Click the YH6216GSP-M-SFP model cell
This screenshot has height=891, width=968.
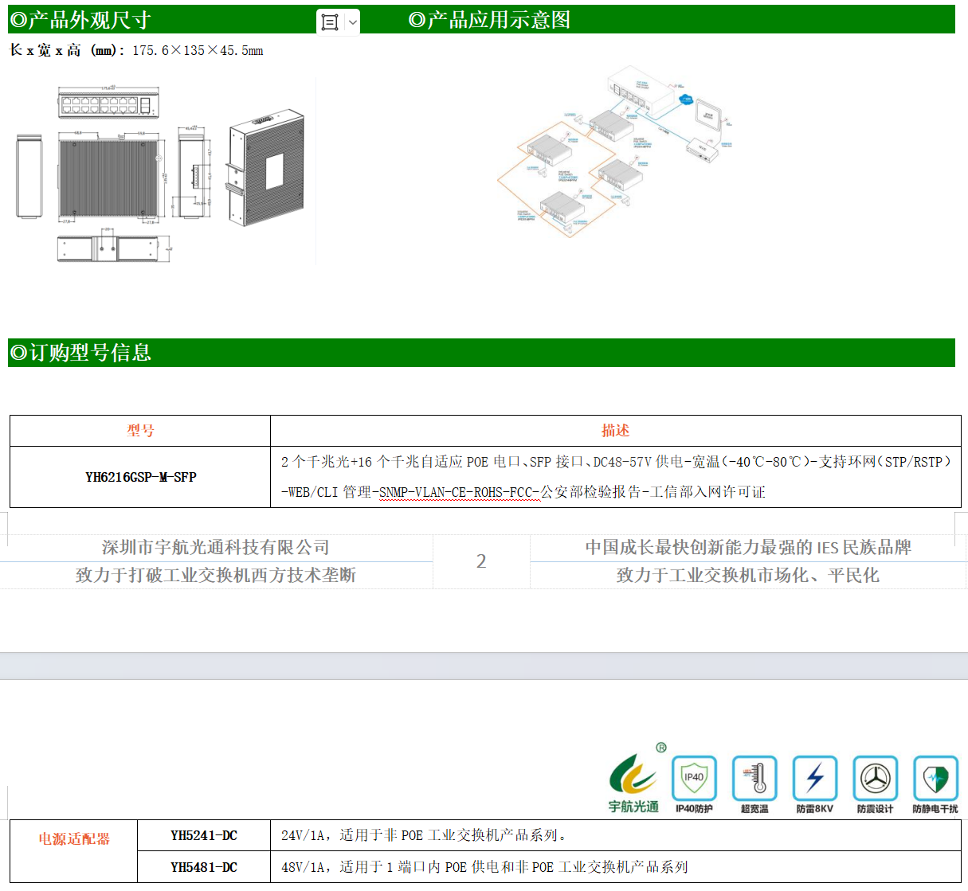tap(140, 477)
